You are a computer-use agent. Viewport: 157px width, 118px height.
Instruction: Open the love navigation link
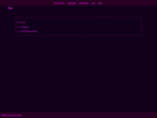(100, 3)
